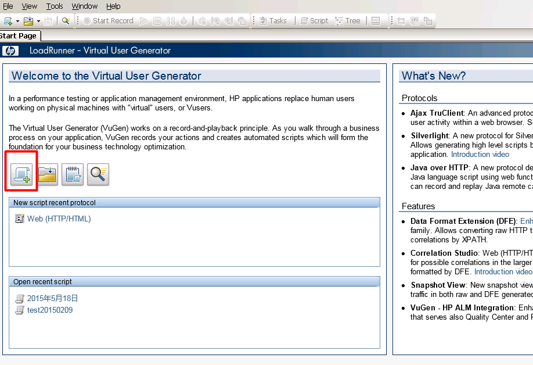Select the Start Page tab
Screen dimensions: 533x365
[x=19, y=35]
